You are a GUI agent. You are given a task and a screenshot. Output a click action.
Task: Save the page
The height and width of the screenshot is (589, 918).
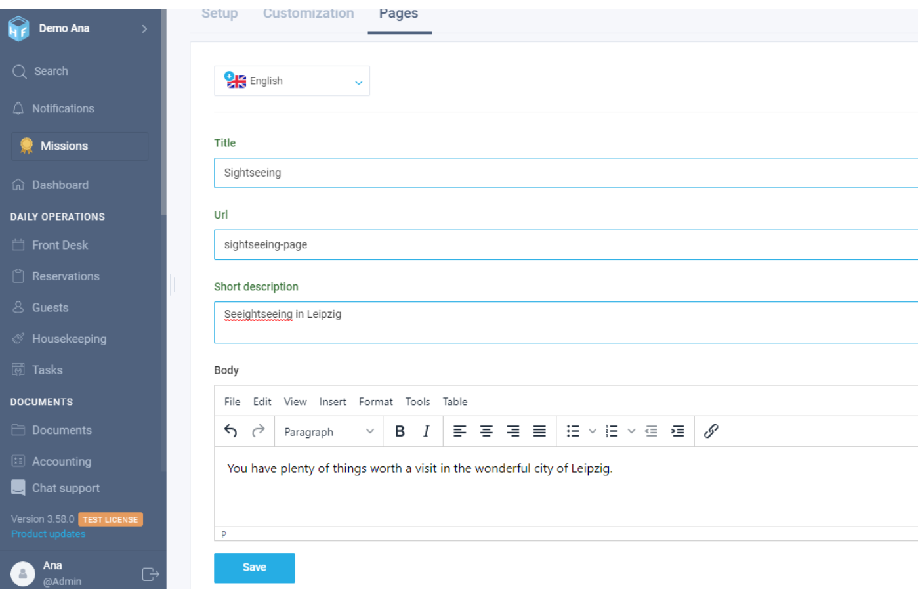coord(255,568)
